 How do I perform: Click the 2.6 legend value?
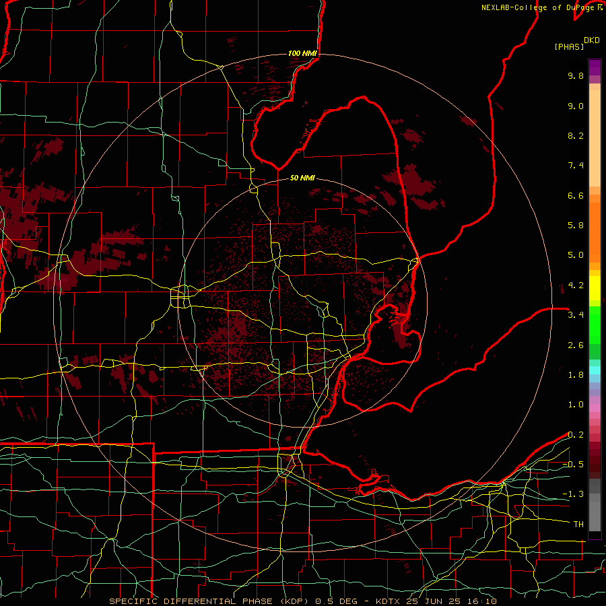576,345
